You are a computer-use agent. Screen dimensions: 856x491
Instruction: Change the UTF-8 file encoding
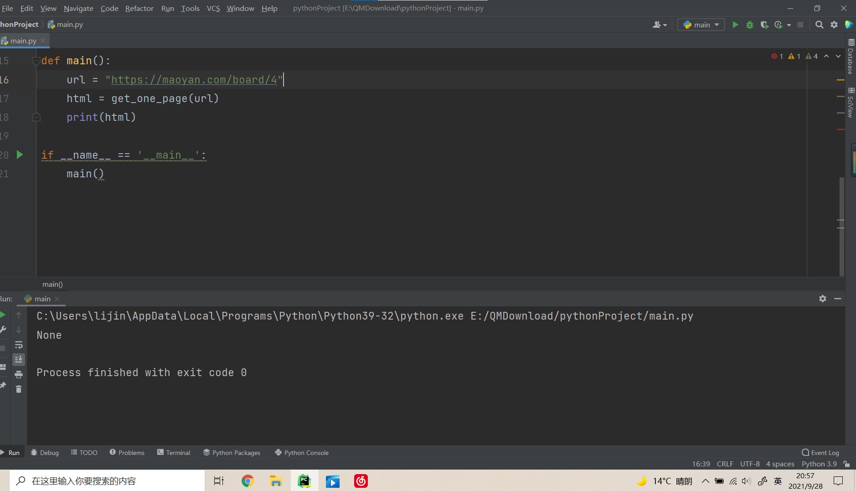tap(750, 464)
